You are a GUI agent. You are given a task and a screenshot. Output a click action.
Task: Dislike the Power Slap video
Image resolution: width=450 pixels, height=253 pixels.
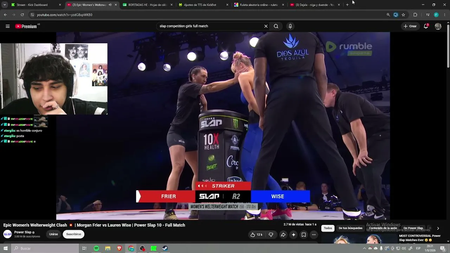[271, 235]
